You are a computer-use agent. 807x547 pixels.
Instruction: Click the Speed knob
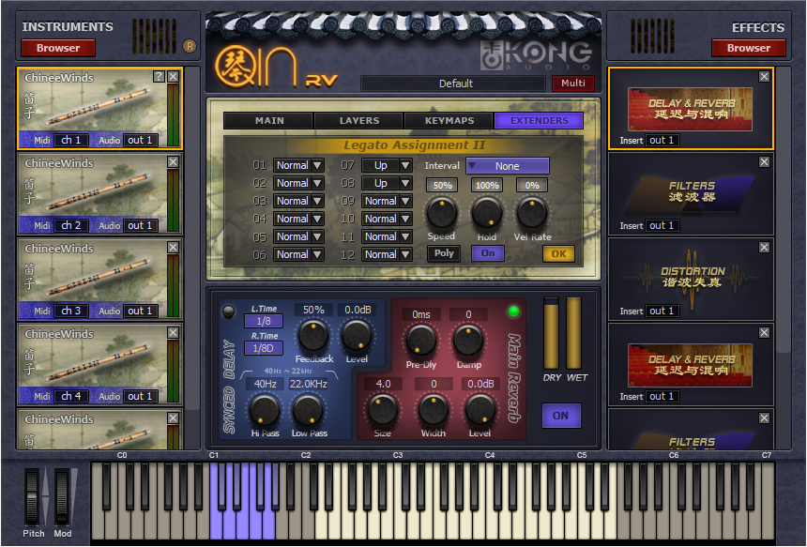442,213
